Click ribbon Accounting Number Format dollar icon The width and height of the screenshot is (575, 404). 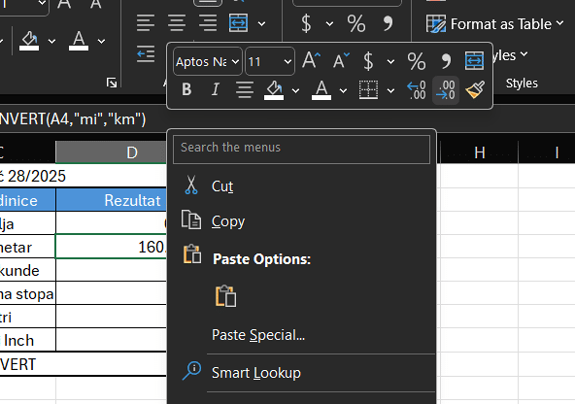click(x=306, y=23)
